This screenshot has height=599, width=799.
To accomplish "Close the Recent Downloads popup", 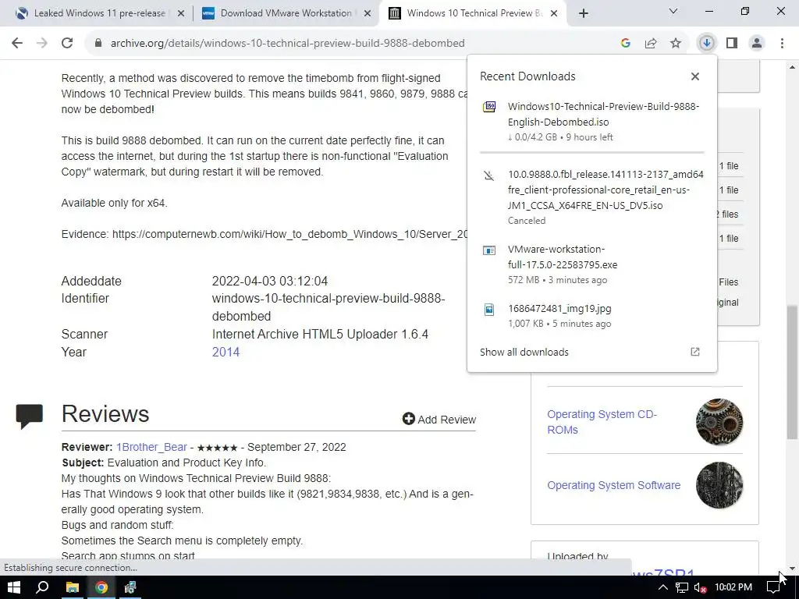I will [x=695, y=76].
